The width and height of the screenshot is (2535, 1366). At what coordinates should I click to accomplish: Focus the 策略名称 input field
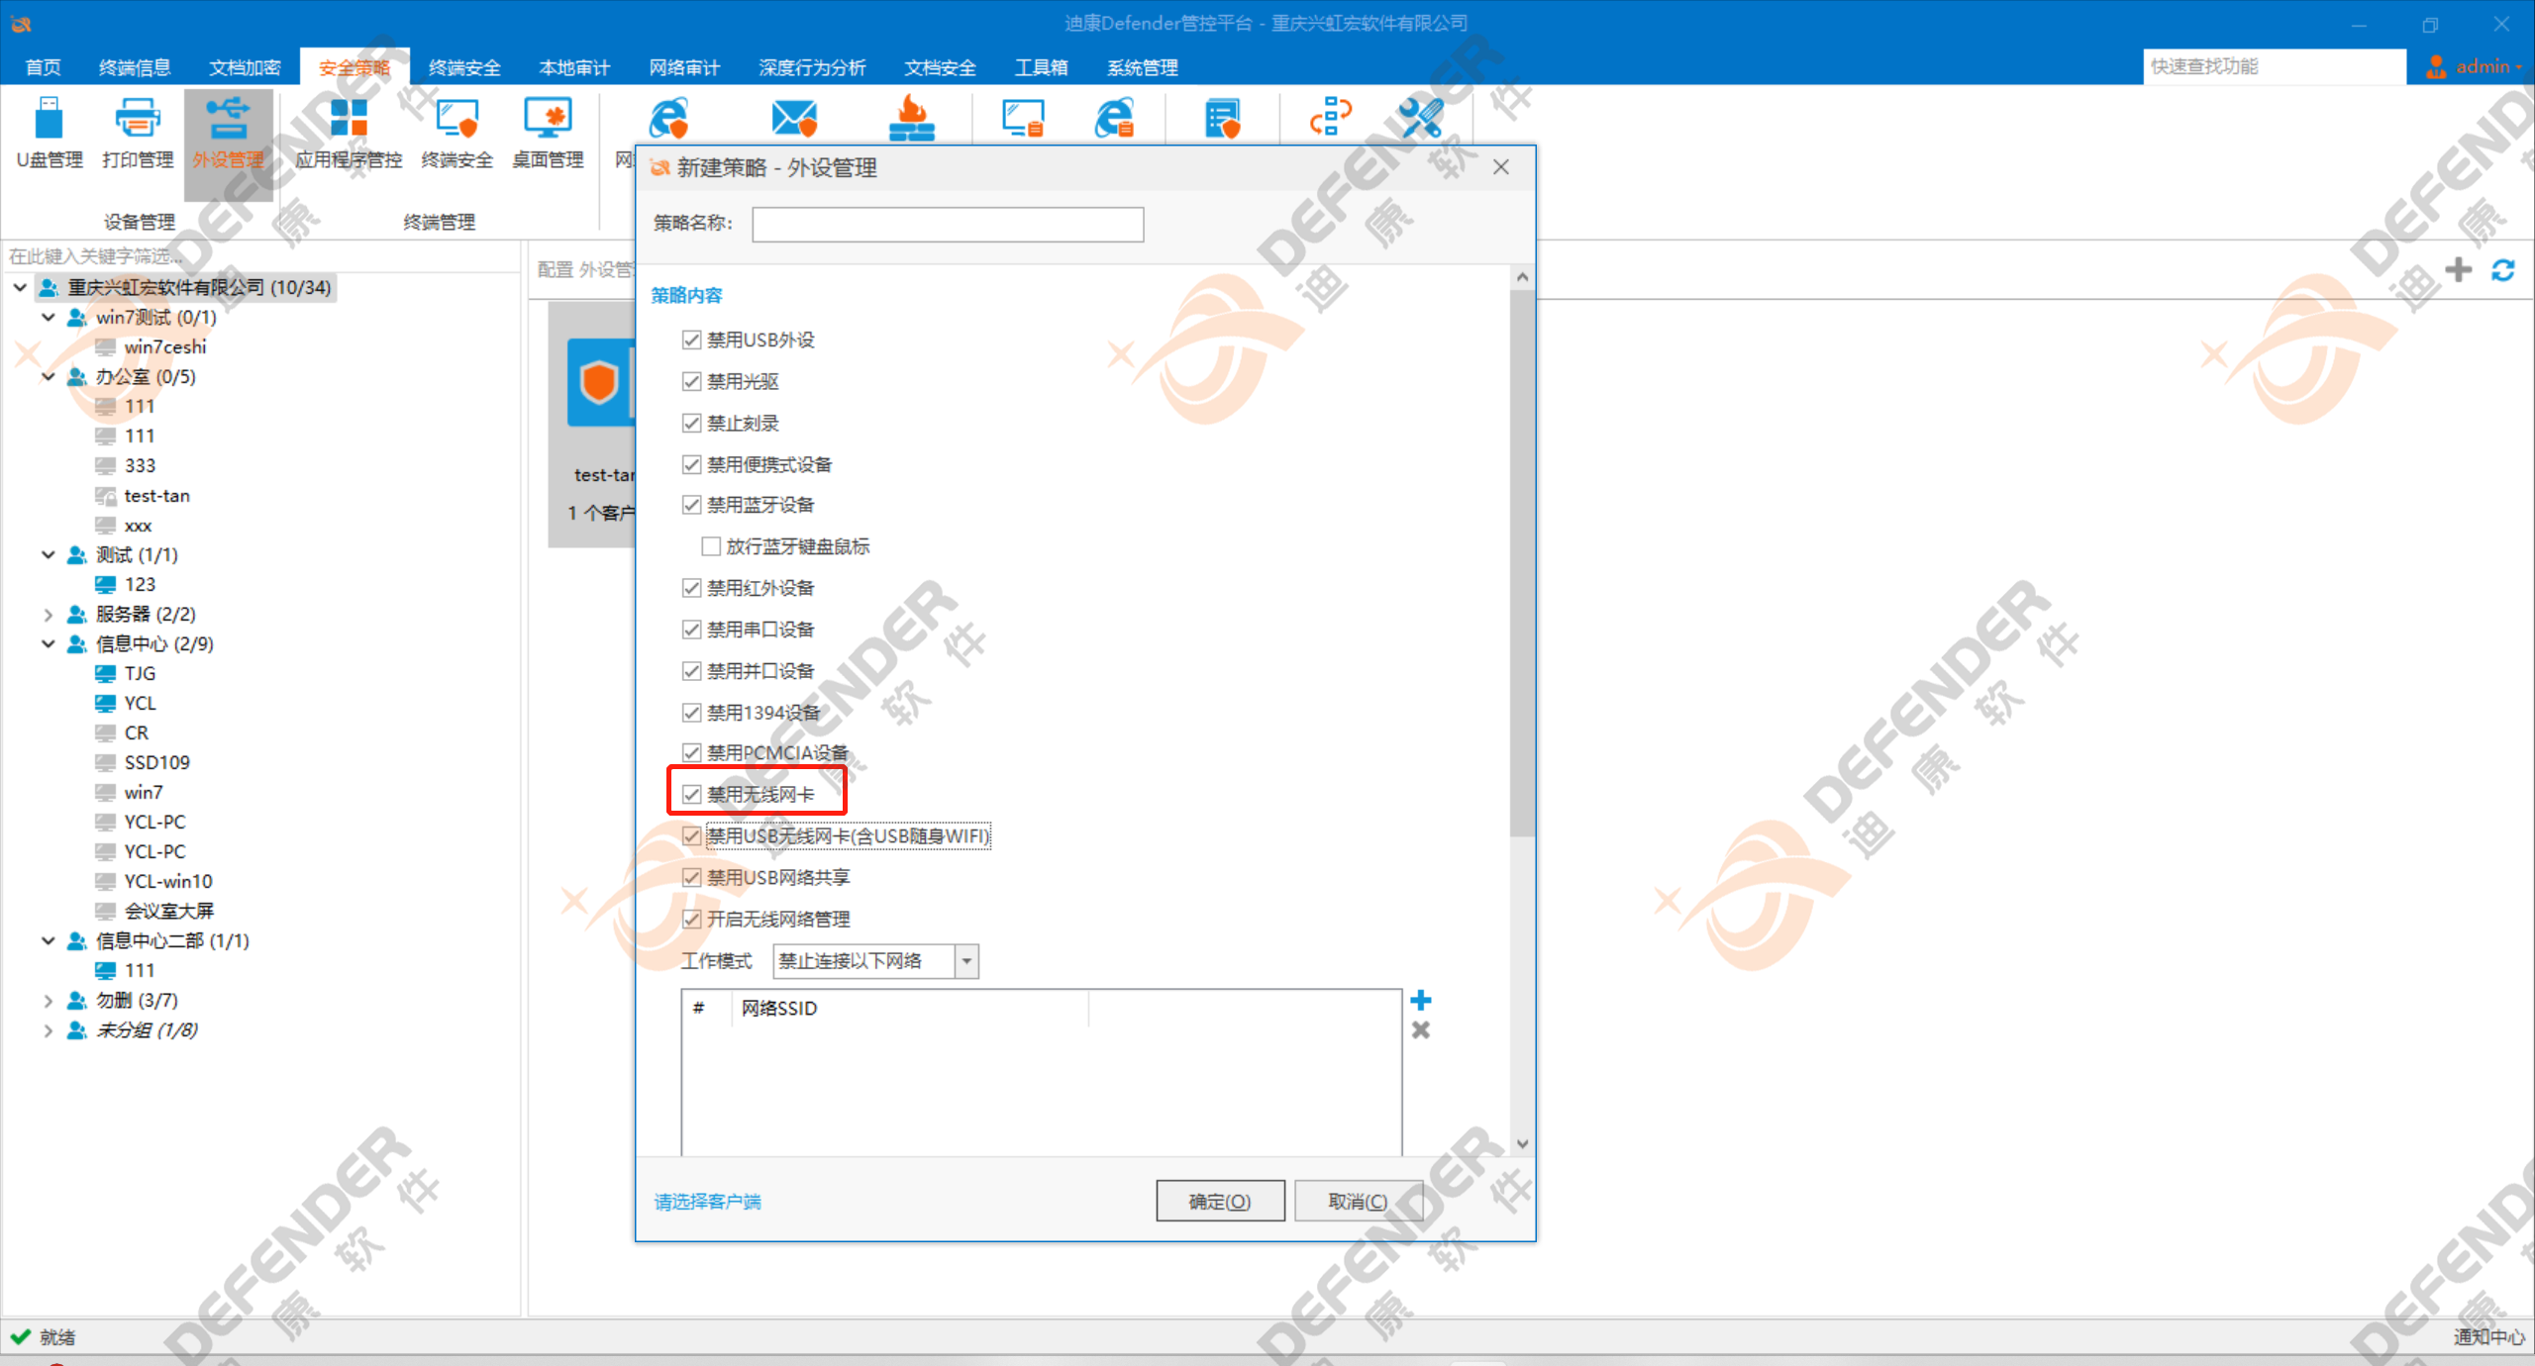click(x=948, y=225)
